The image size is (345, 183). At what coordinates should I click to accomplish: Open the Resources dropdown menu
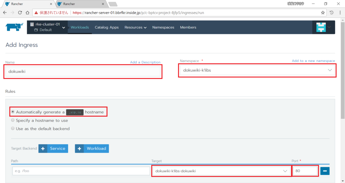pos(135,27)
